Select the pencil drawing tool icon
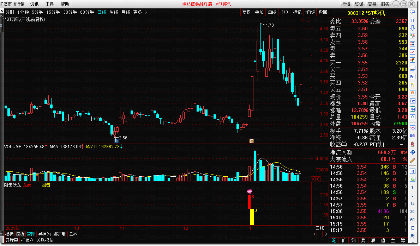 coord(413,160)
